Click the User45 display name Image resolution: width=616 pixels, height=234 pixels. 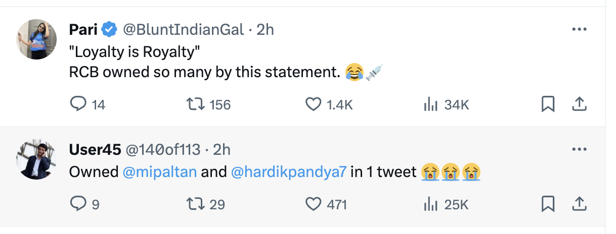pos(95,149)
